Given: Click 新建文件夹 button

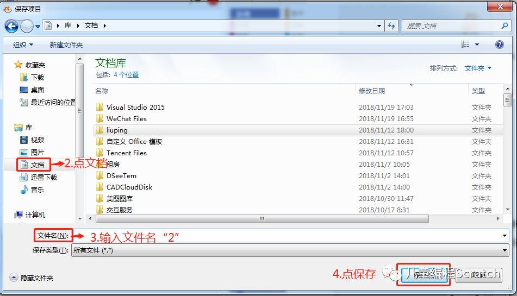Looking at the screenshot, I should [66, 45].
